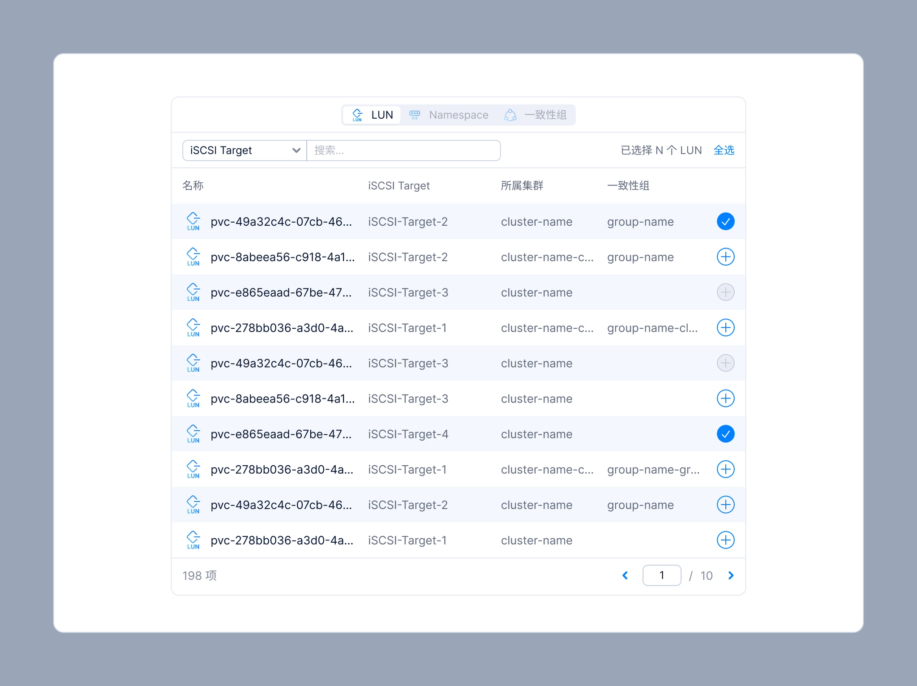Select the LUN tab
Viewport: 917px width, 686px height.
pos(372,115)
